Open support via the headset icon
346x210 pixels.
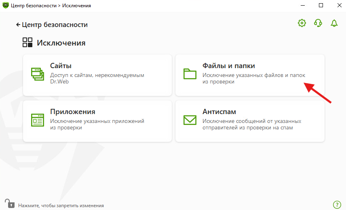click(318, 23)
